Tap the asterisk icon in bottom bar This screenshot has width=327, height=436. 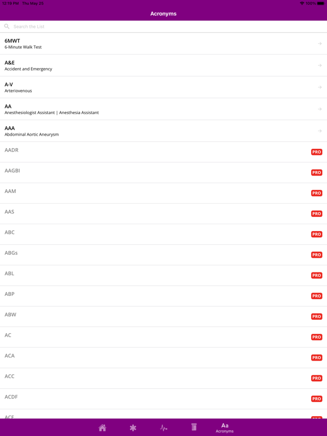[133, 427]
